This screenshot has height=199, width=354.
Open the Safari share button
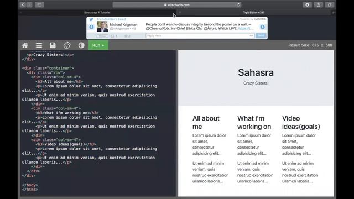click(x=319, y=5)
